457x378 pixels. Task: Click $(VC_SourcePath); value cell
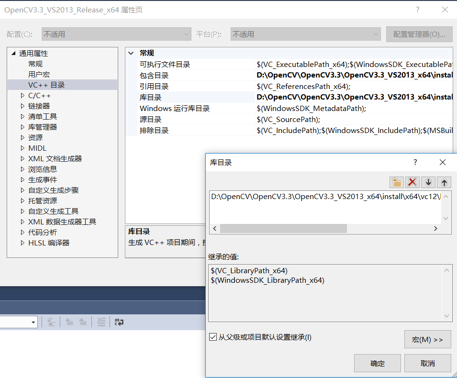(288, 120)
